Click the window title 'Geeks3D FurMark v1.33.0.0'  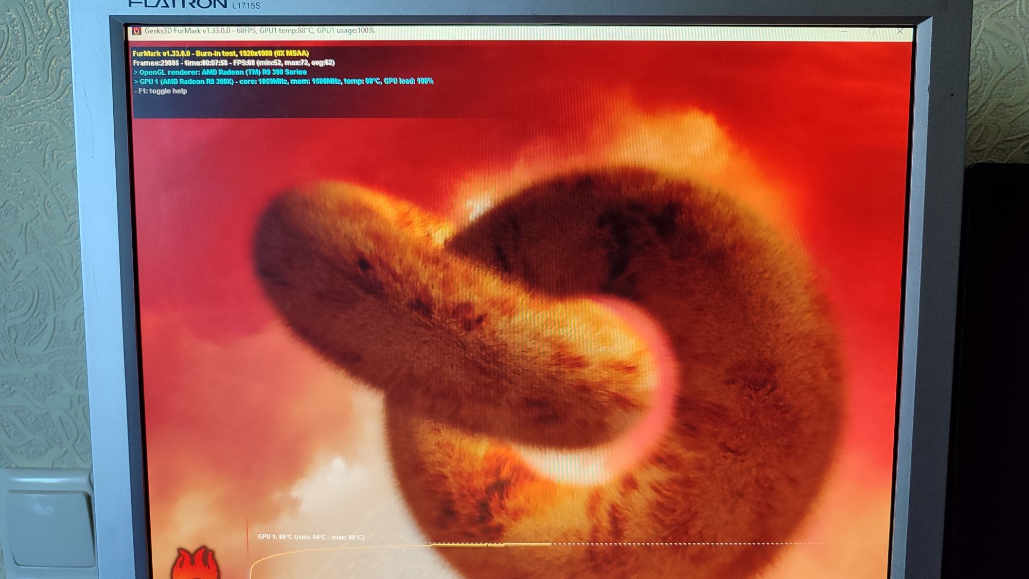pyautogui.click(x=187, y=31)
